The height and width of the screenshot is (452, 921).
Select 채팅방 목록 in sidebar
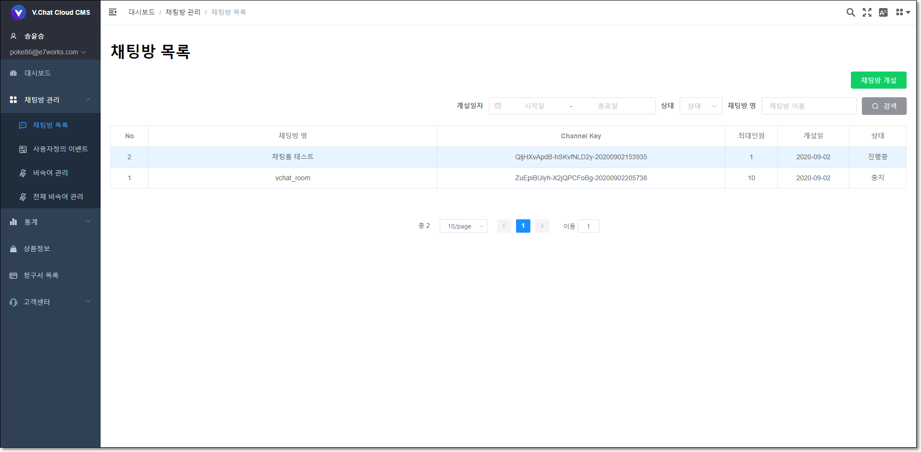pos(51,125)
